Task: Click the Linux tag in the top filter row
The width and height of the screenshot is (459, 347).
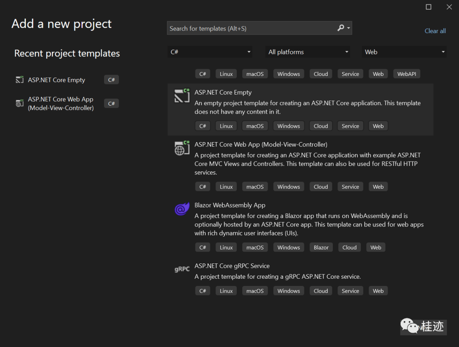Action: (x=226, y=73)
